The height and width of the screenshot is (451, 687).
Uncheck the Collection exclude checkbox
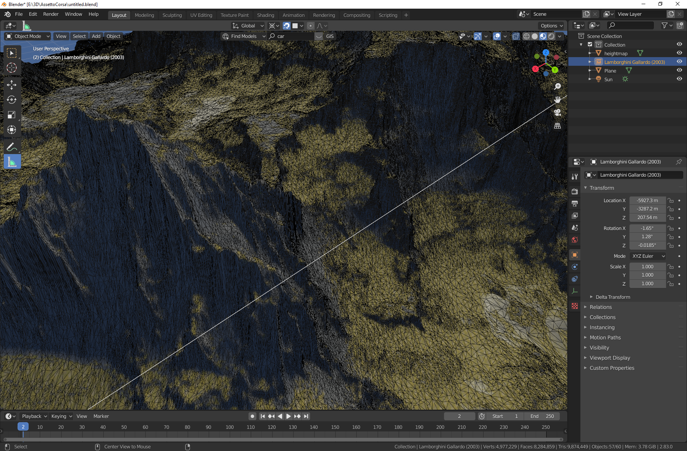coord(590,44)
